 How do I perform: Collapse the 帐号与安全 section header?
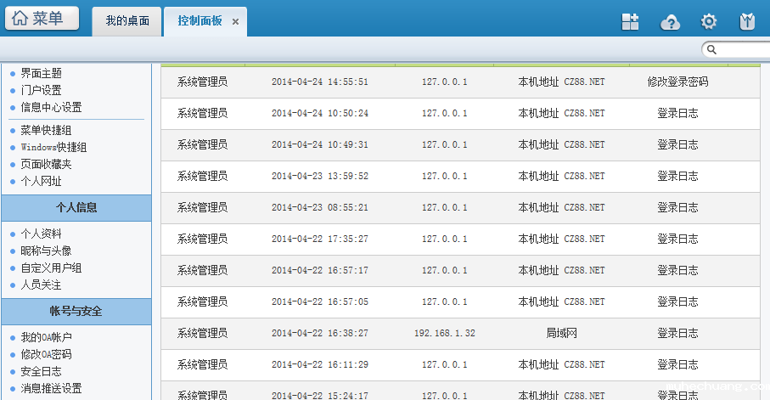(x=76, y=312)
